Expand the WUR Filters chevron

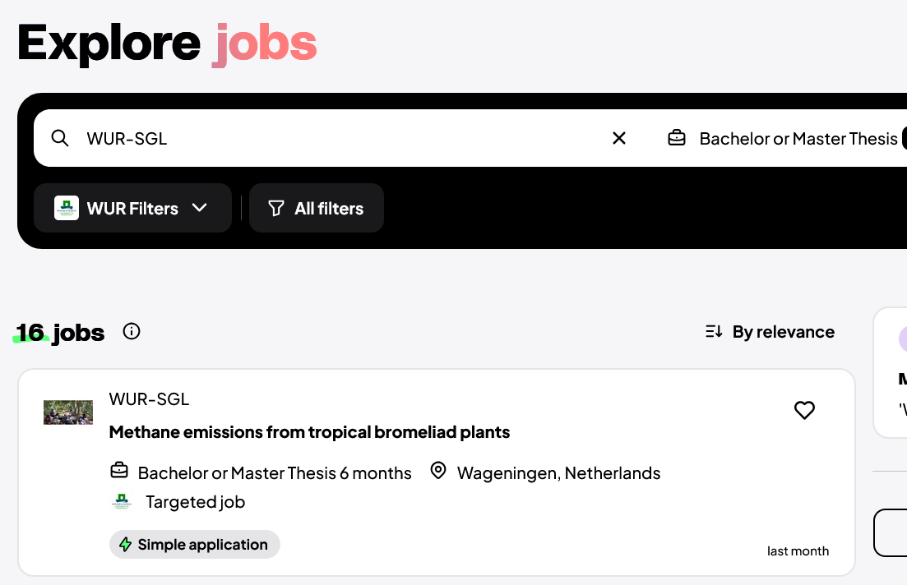click(x=199, y=208)
